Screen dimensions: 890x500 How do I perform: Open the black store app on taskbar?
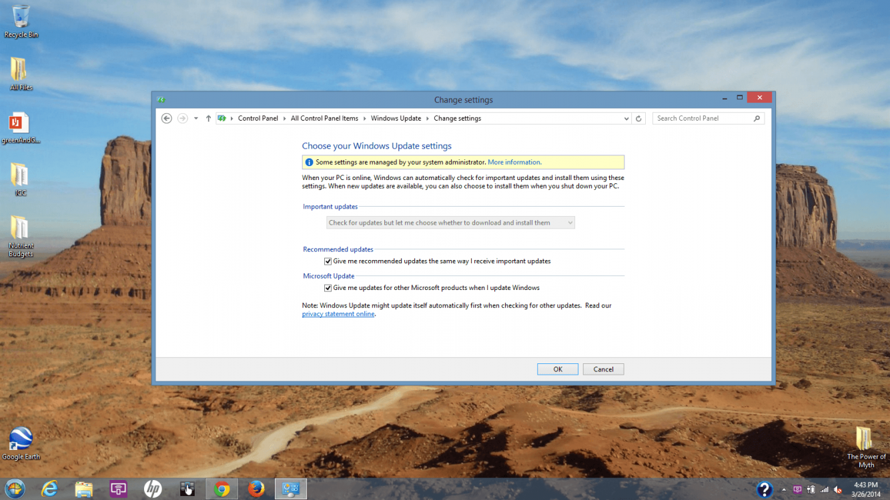point(187,489)
